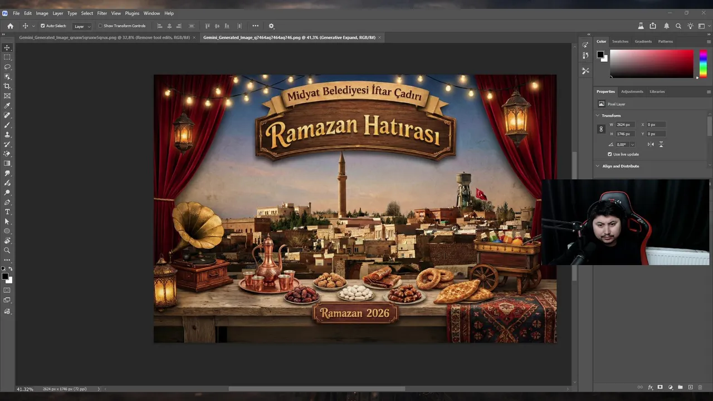Select the Gradient tool
713x401 pixels.
pos(7,163)
